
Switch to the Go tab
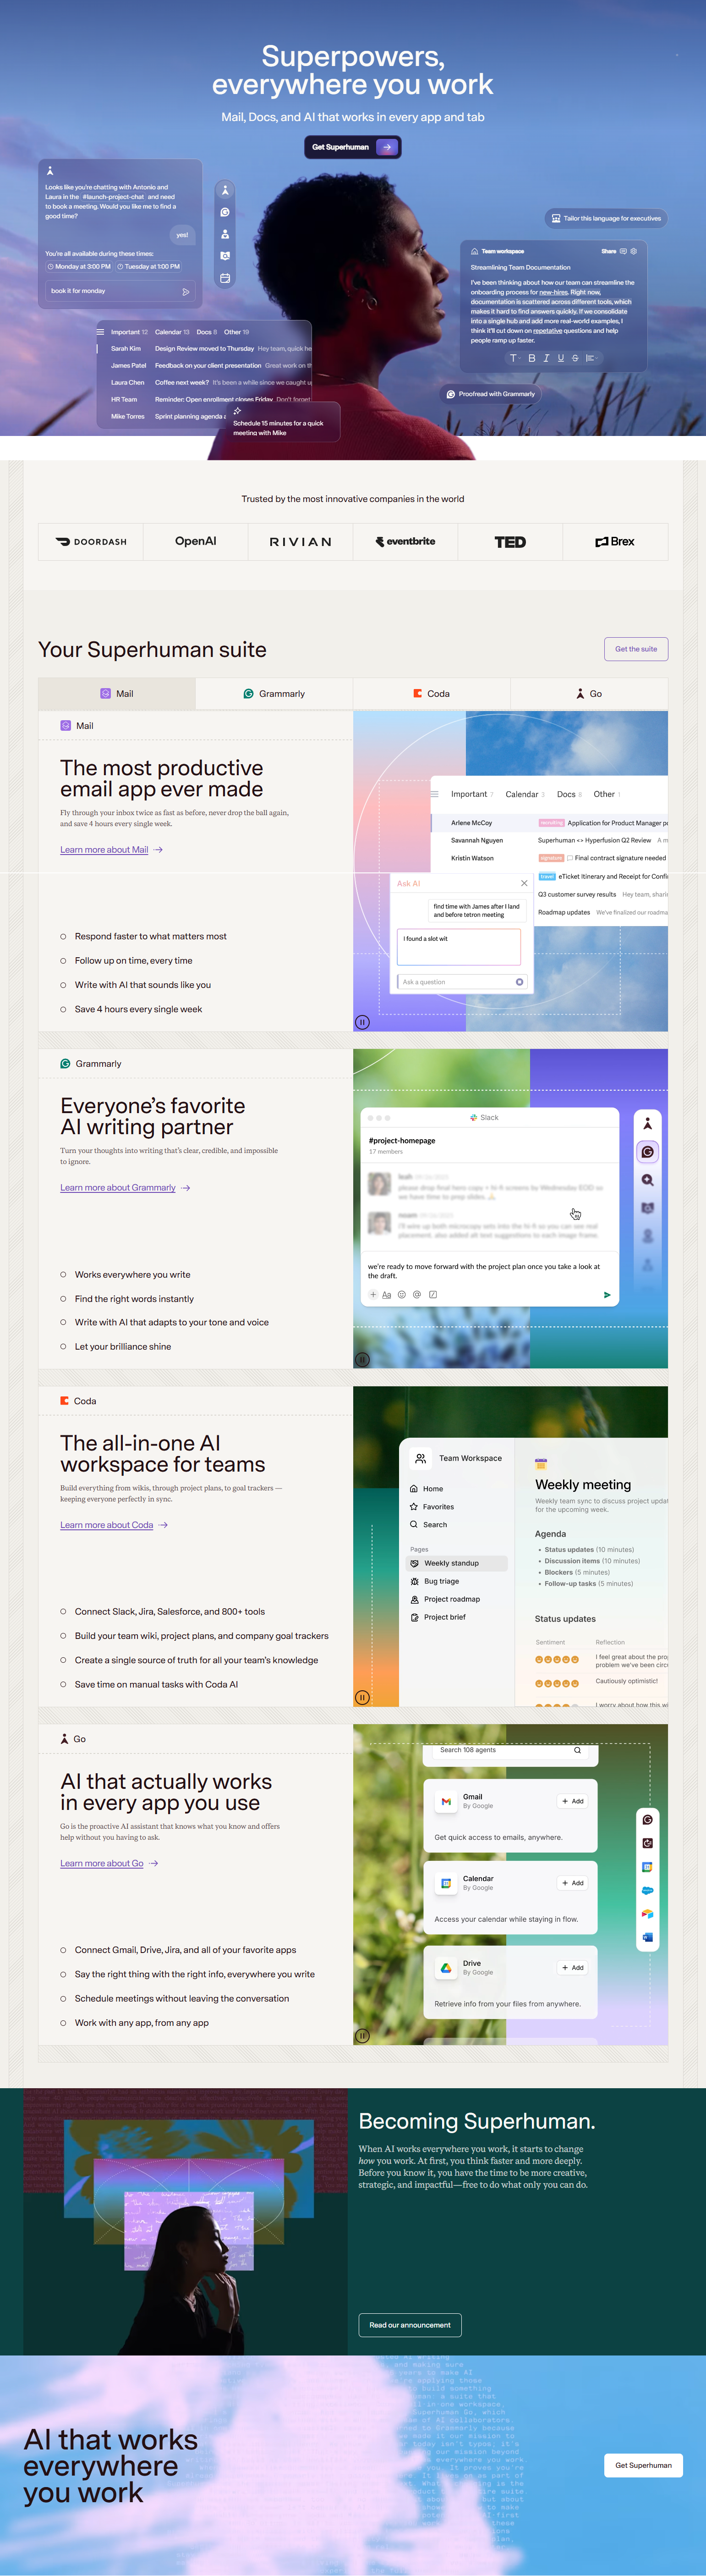589,693
